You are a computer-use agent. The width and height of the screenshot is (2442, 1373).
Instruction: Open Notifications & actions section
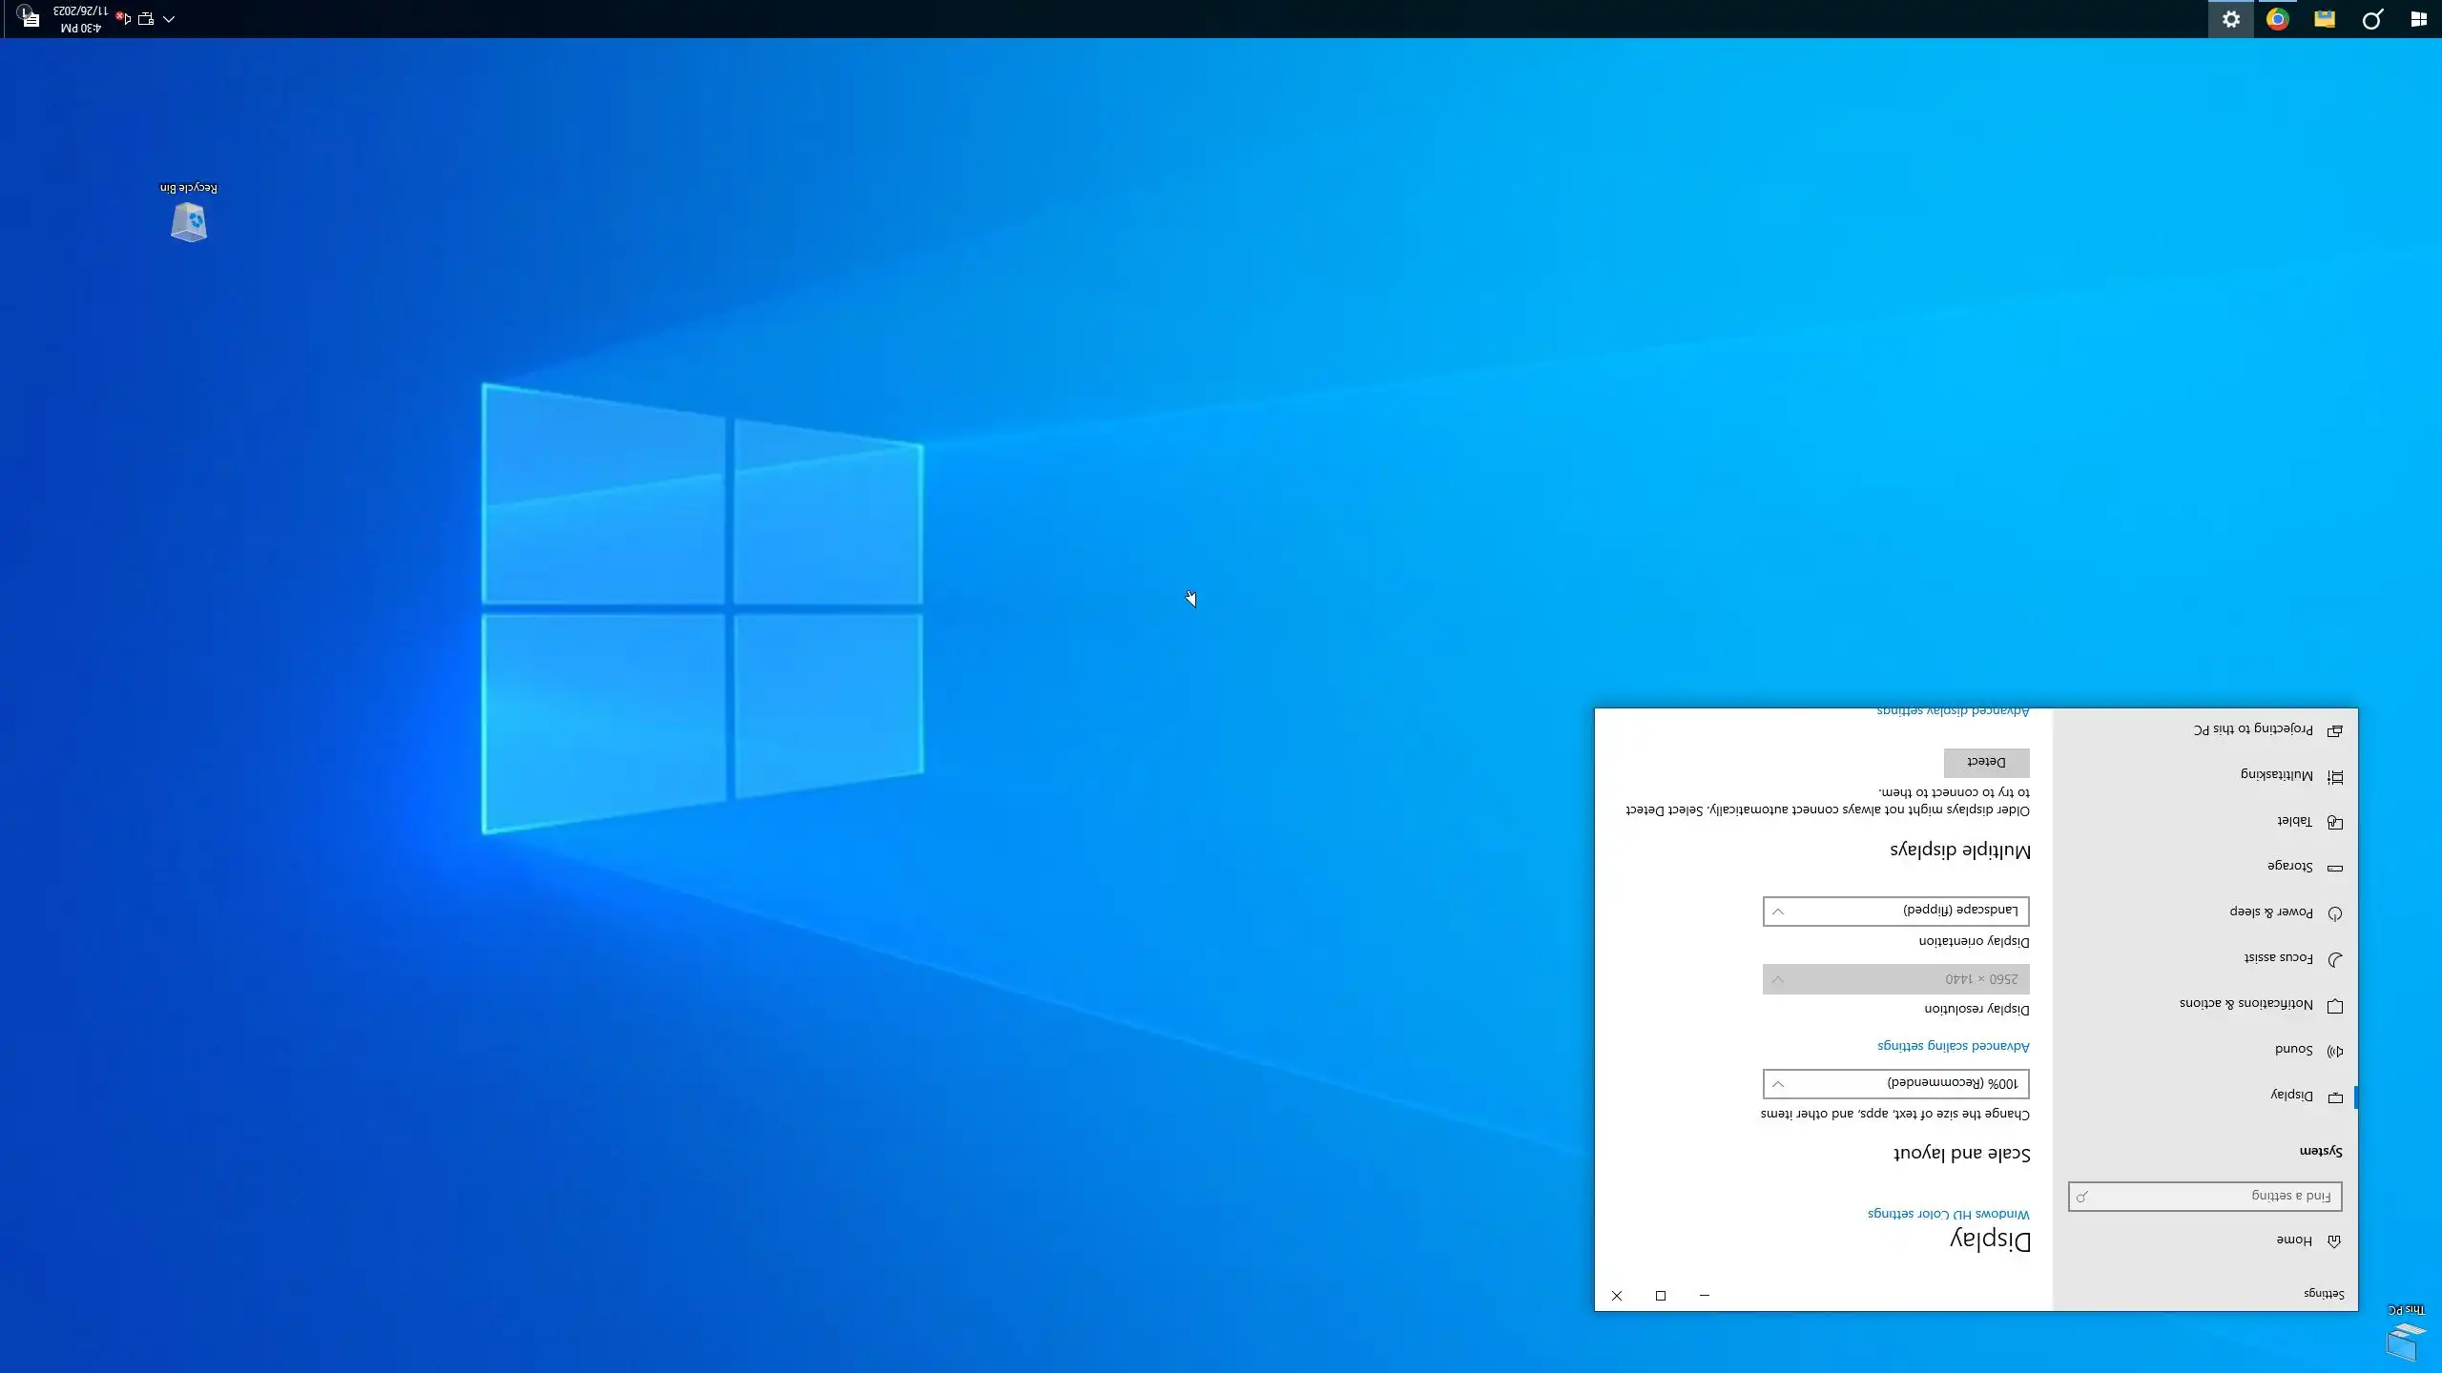tap(2246, 1004)
